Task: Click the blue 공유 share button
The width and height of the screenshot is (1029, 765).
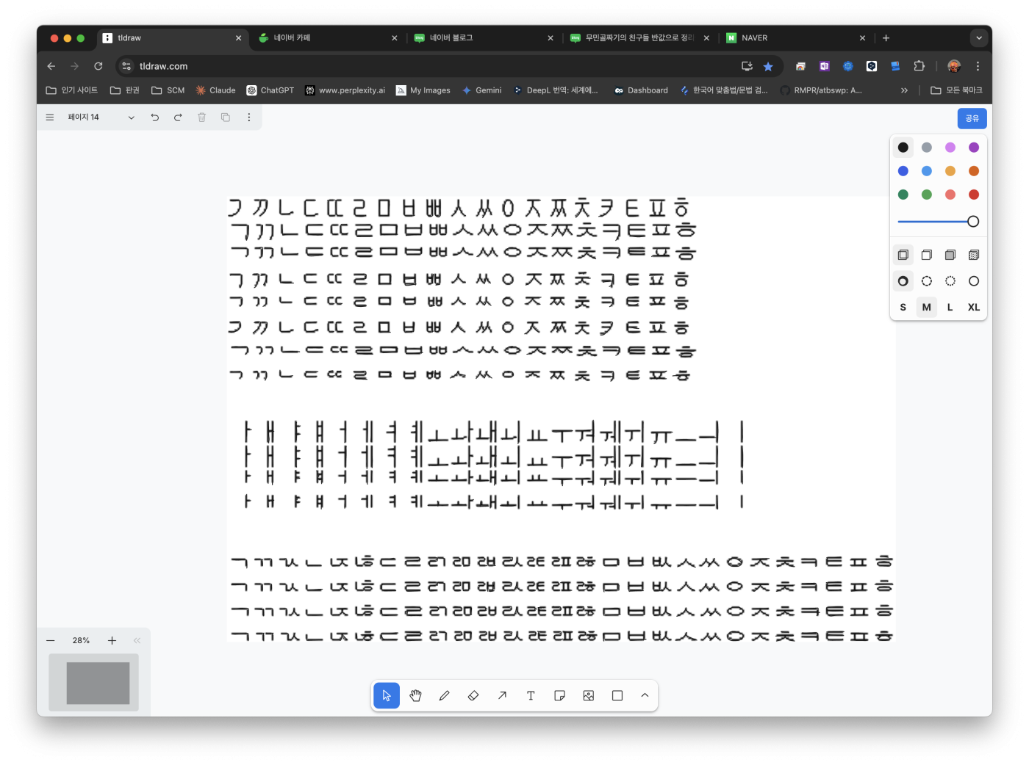Action: point(972,118)
